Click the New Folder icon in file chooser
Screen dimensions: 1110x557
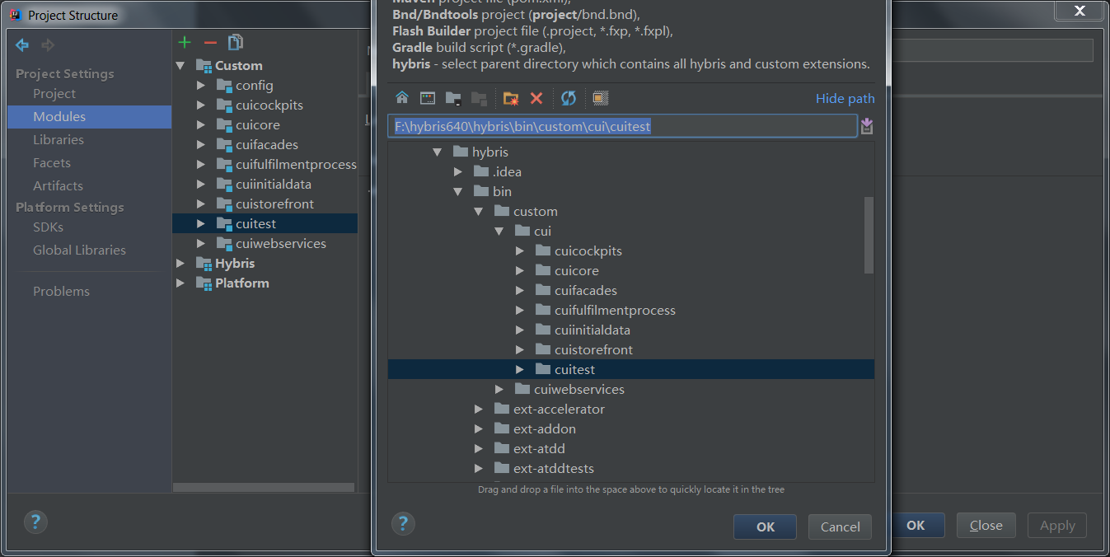(511, 98)
